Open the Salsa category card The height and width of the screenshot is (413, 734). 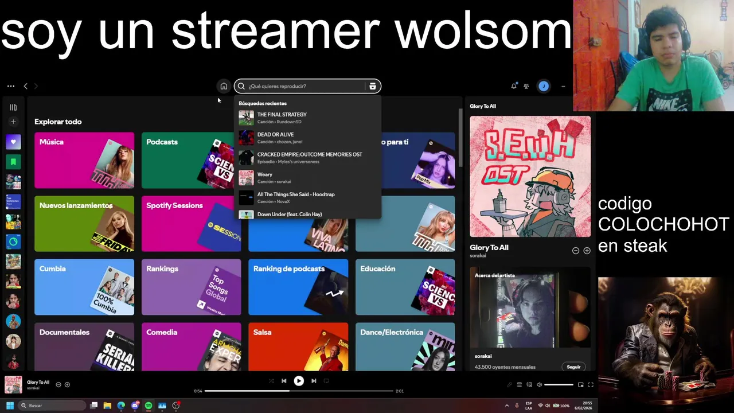(x=298, y=346)
